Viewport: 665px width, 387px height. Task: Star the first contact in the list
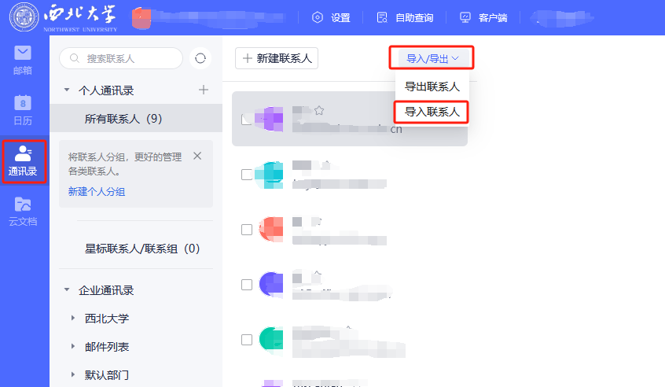[x=319, y=110]
